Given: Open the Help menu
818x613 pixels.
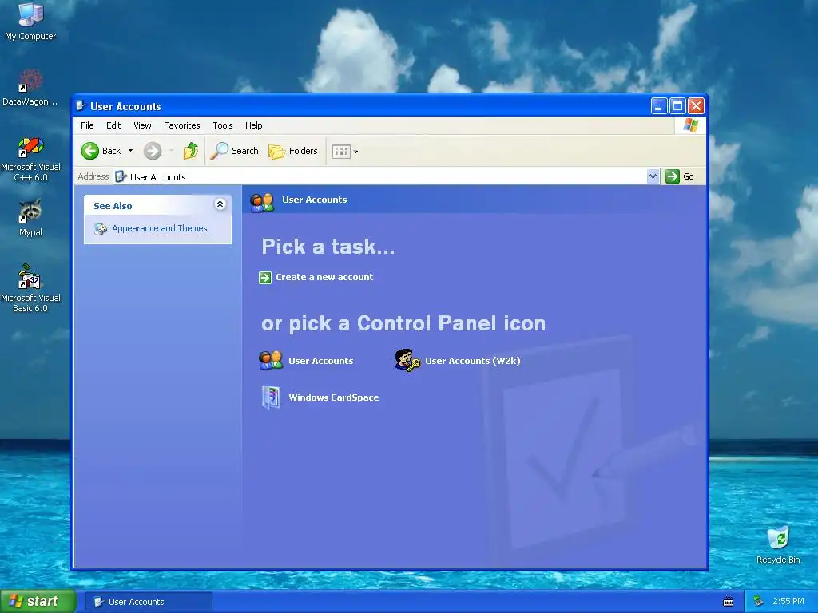Looking at the screenshot, I should tap(253, 125).
